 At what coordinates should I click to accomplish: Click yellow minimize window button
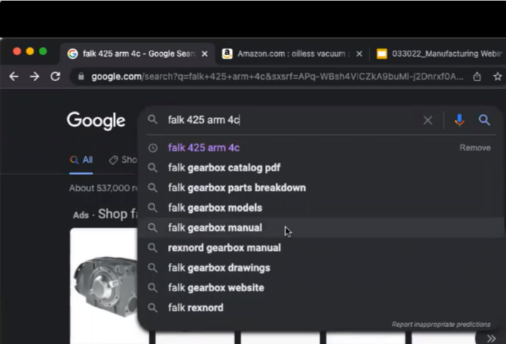click(30, 51)
